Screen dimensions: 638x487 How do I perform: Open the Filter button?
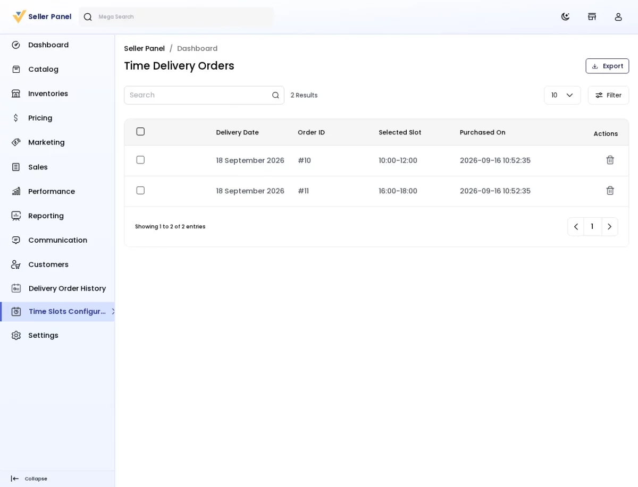[608, 95]
